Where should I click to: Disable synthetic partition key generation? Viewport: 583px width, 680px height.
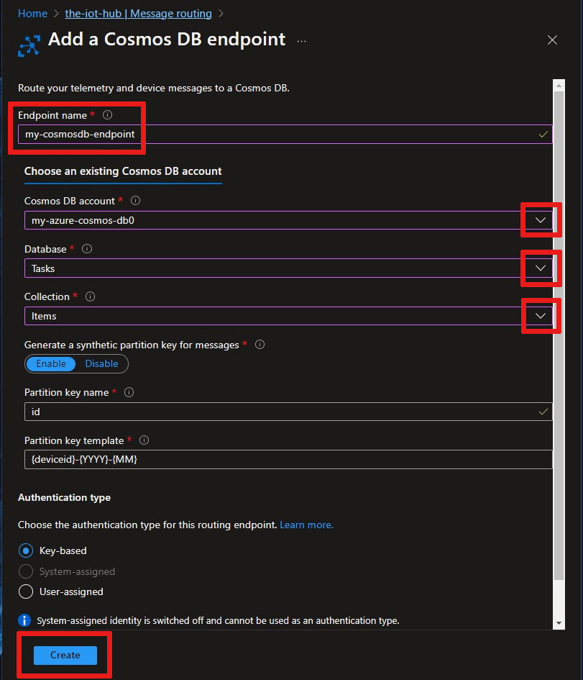point(101,363)
